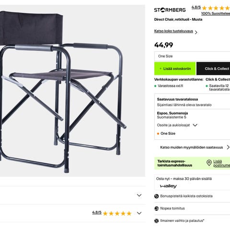Click the Stormberg brand logo

click(170, 10)
